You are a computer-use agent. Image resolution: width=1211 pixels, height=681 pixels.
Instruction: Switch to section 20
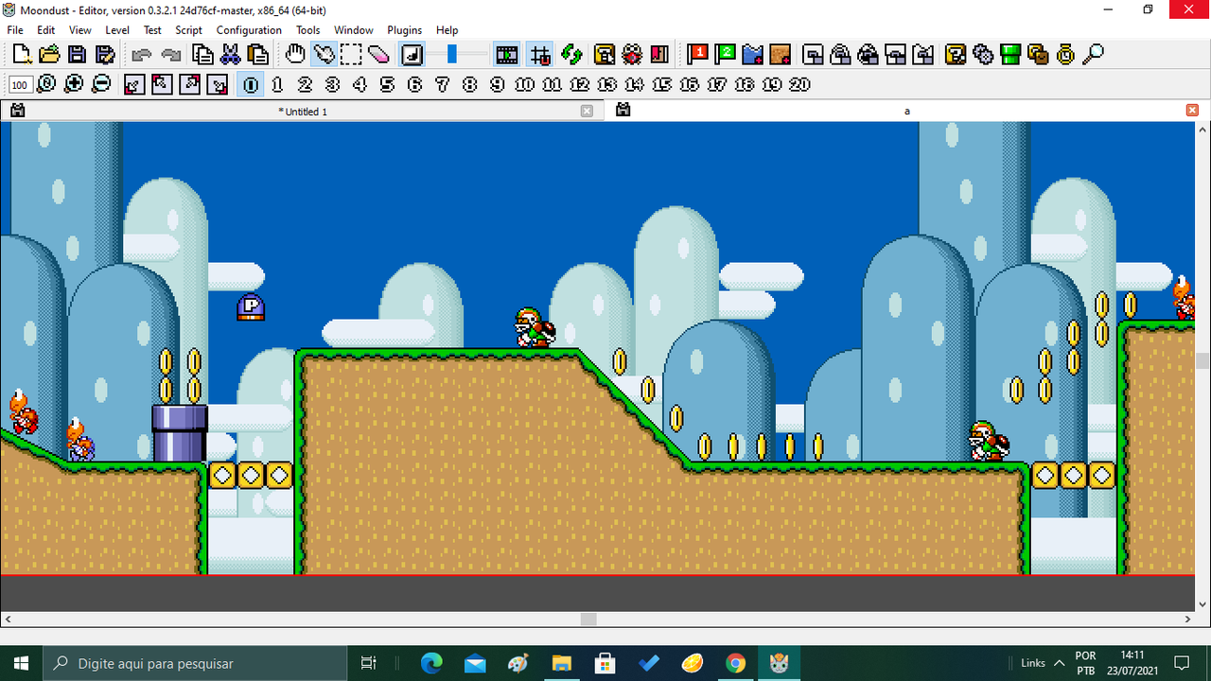pos(799,84)
